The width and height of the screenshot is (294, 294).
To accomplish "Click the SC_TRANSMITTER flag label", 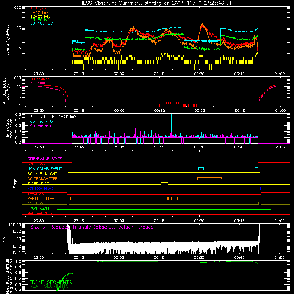I will [x=43, y=179].
